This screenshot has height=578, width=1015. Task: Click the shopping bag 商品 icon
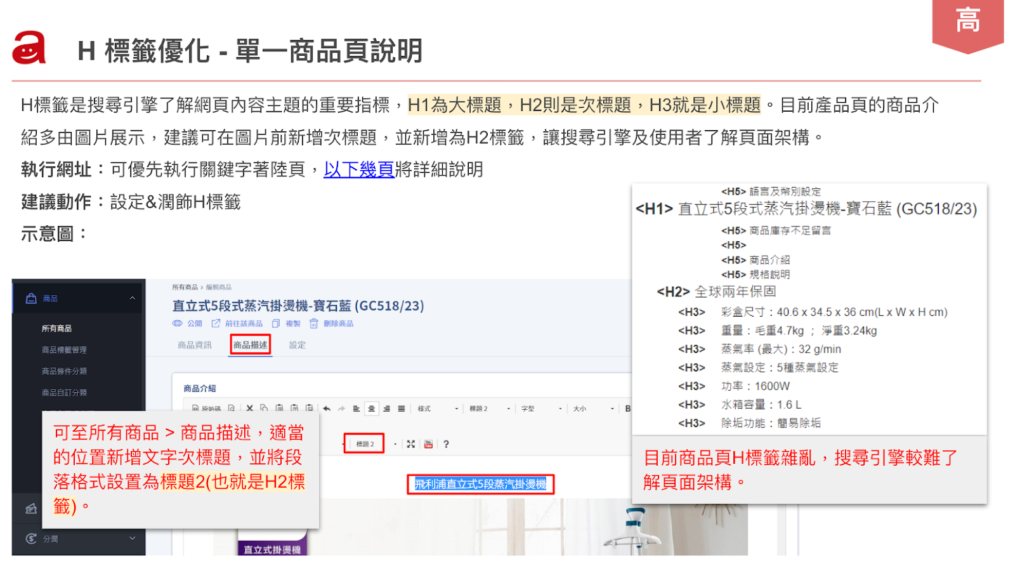click(x=31, y=298)
